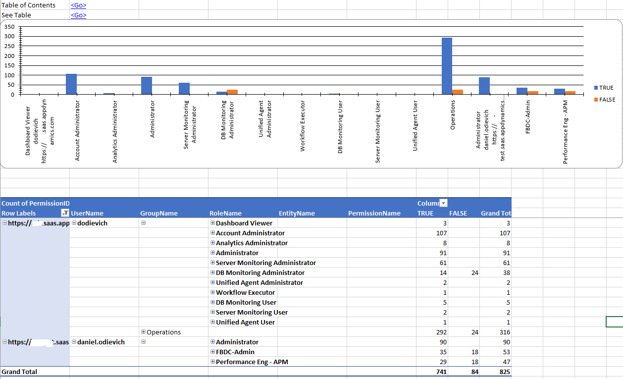Screen dimensions: 623x379
Task: Open the Row Labels filter button
Action: coord(65,213)
